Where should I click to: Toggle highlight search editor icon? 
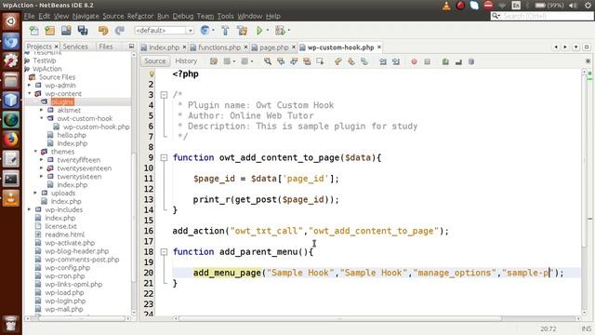[x=307, y=61]
